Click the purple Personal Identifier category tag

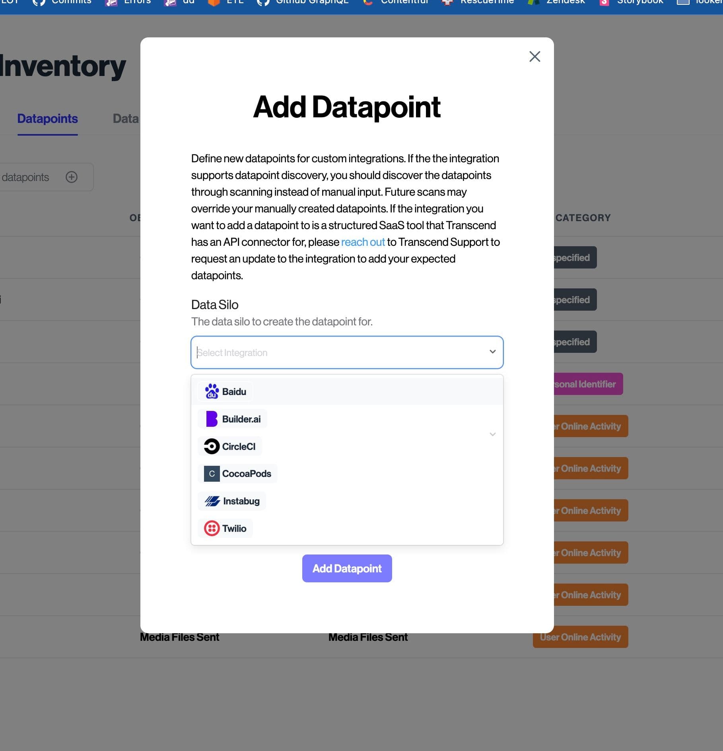point(588,384)
